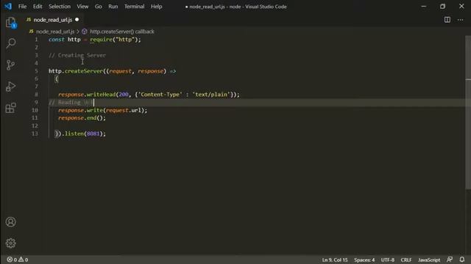The height and width of the screenshot is (264, 471).
Task: Click the '// Reading Url' comment line
Action: [x=71, y=103]
